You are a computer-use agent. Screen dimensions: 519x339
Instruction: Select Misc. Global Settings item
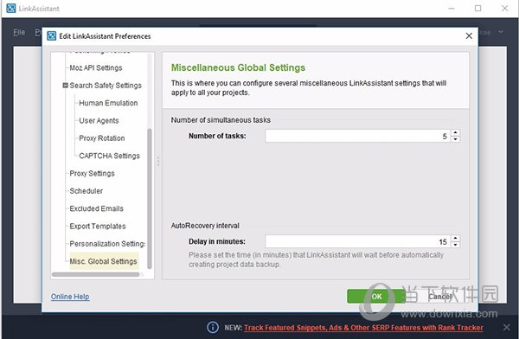coord(103,261)
